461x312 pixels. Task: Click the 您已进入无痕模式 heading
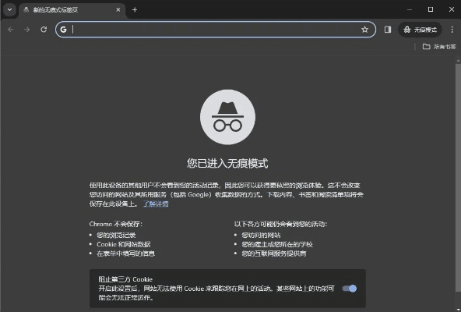coord(227,163)
